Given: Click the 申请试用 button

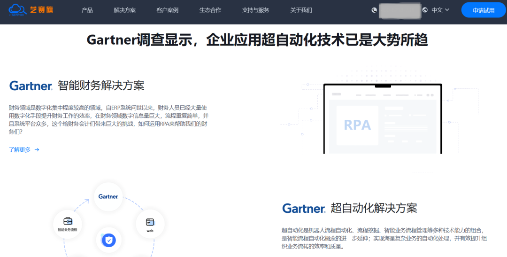Looking at the screenshot, I should tap(484, 10).
